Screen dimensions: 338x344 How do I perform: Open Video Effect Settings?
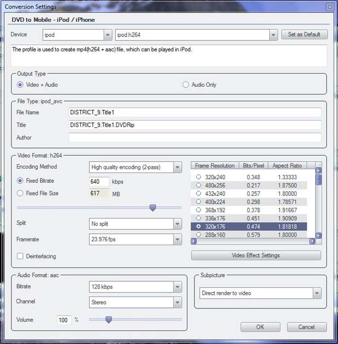256,255
